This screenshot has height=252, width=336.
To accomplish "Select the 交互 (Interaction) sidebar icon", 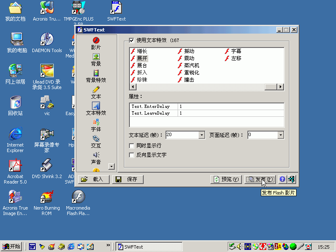I will click(x=96, y=139).
